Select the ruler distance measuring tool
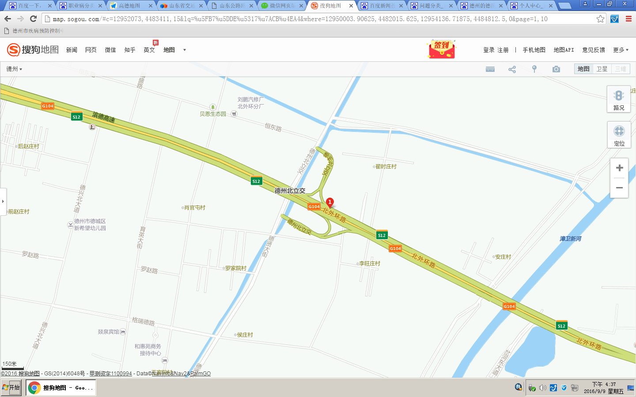 490,69
